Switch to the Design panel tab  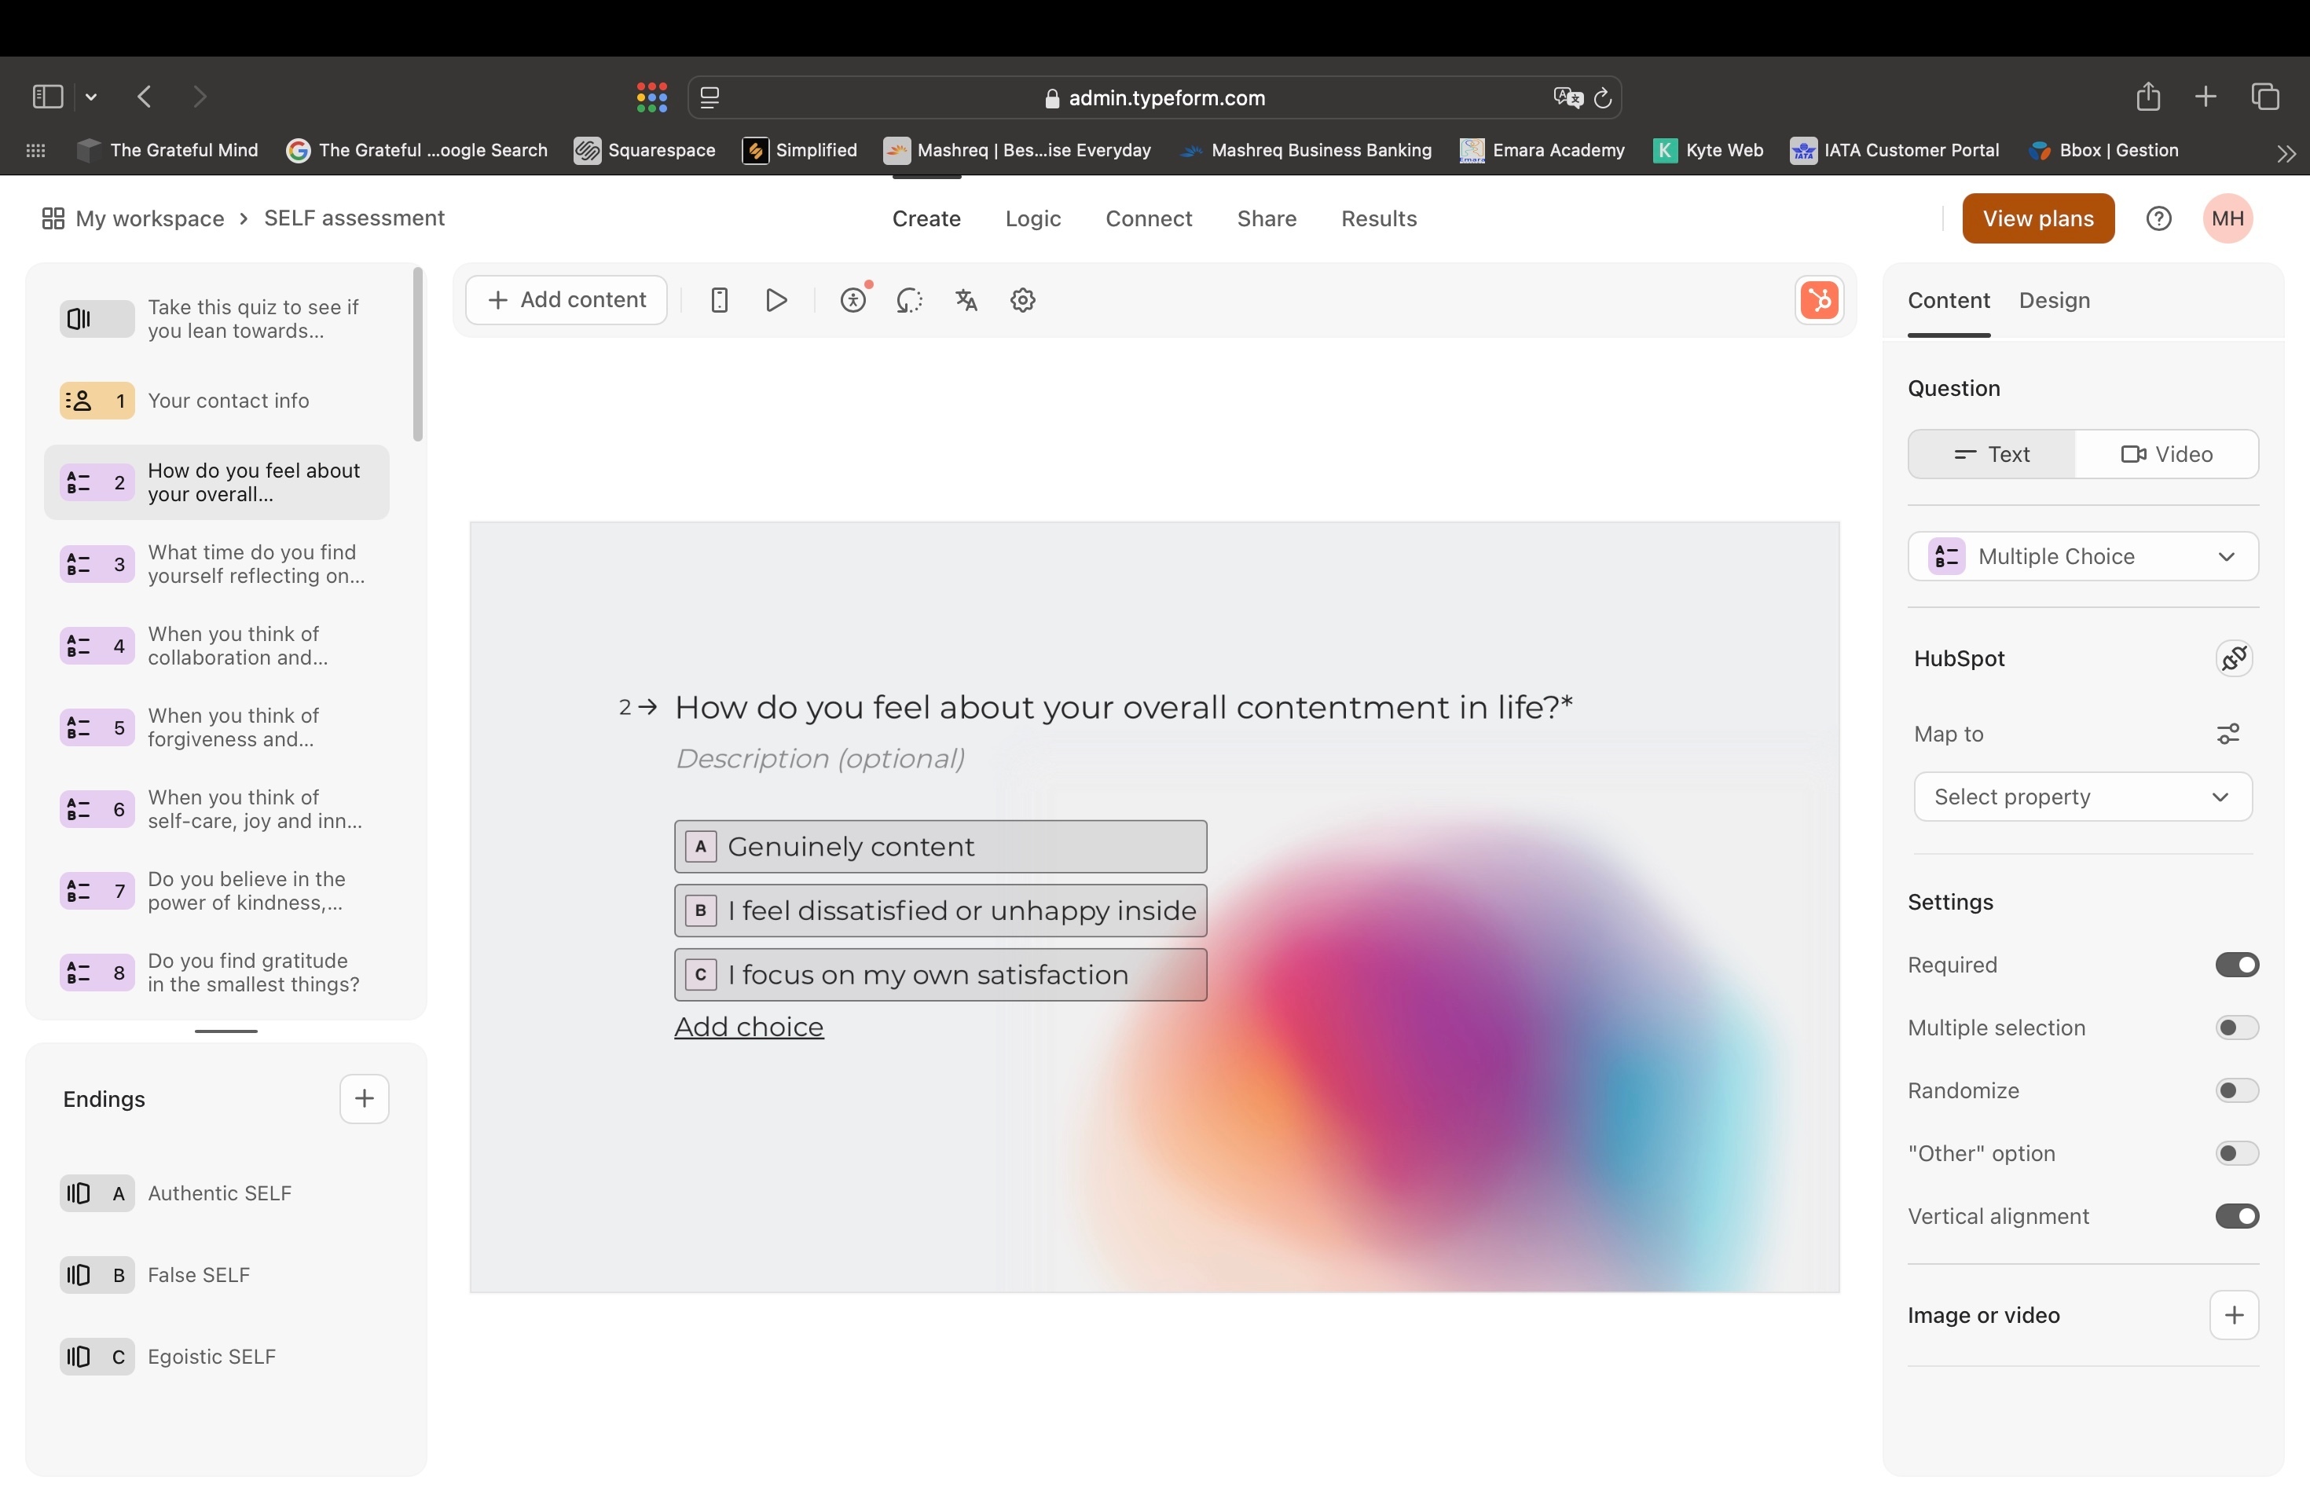(2054, 300)
